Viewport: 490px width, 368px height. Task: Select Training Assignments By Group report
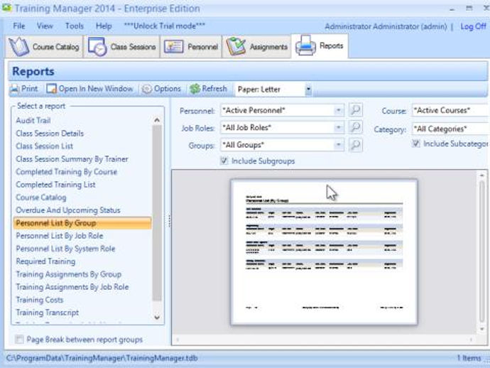68,274
